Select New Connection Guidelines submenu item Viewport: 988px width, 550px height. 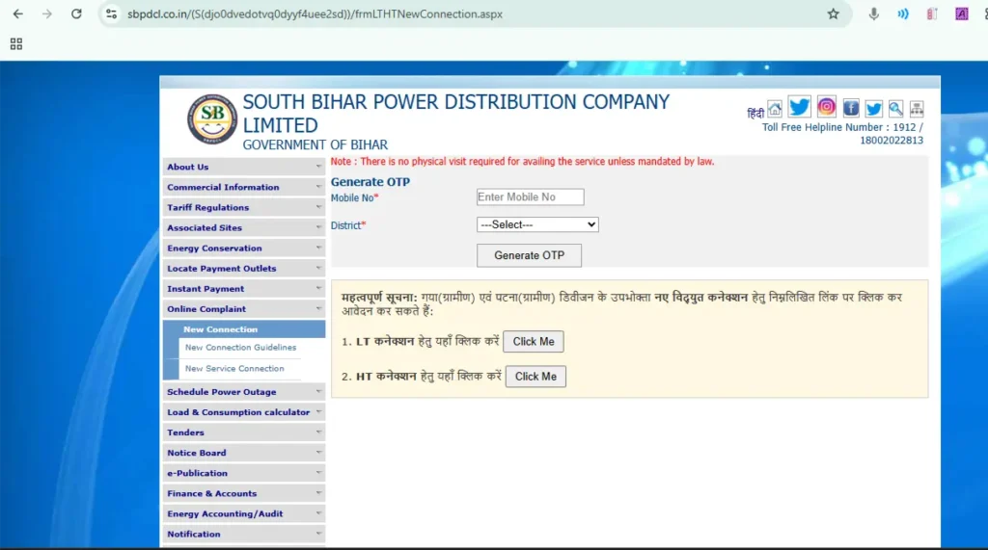coord(240,348)
